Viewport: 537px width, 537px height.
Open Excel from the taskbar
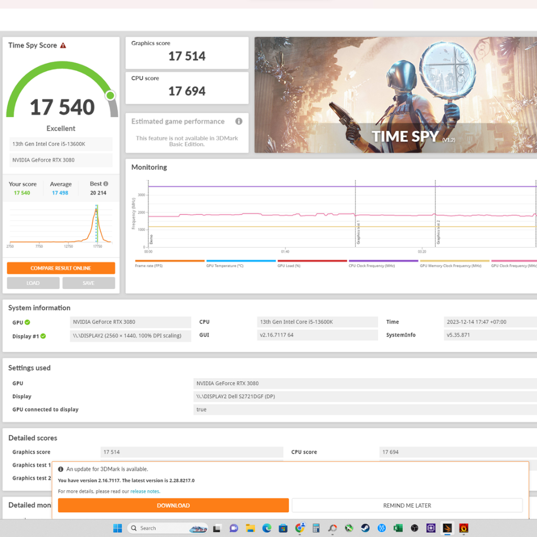pos(398,528)
